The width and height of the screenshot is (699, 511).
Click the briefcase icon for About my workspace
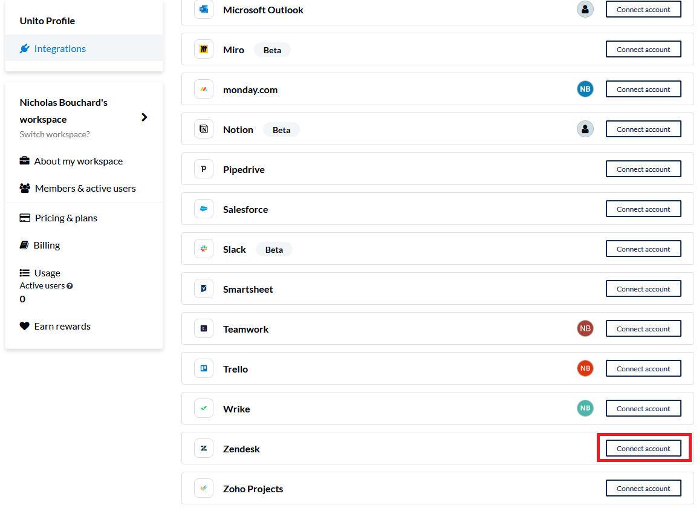(x=25, y=160)
